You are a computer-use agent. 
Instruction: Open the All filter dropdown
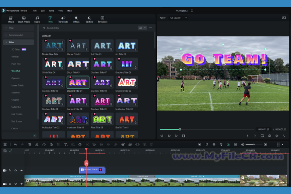[142, 28]
